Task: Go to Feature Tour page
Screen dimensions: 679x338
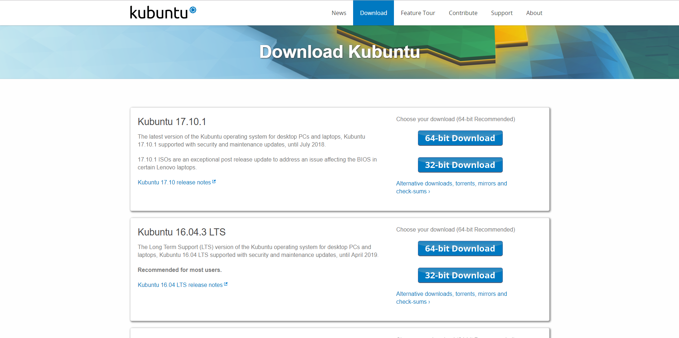Action: [418, 13]
